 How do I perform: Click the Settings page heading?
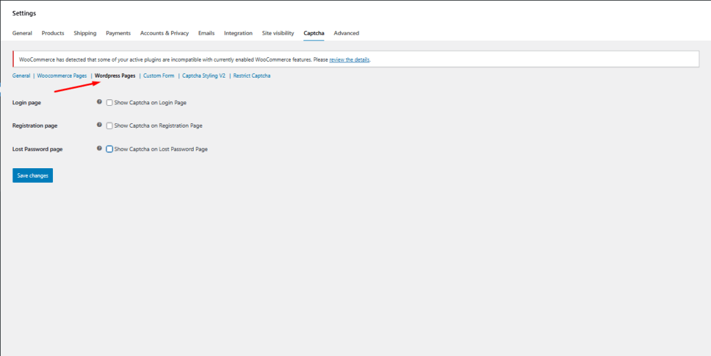[x=24, y=13]
